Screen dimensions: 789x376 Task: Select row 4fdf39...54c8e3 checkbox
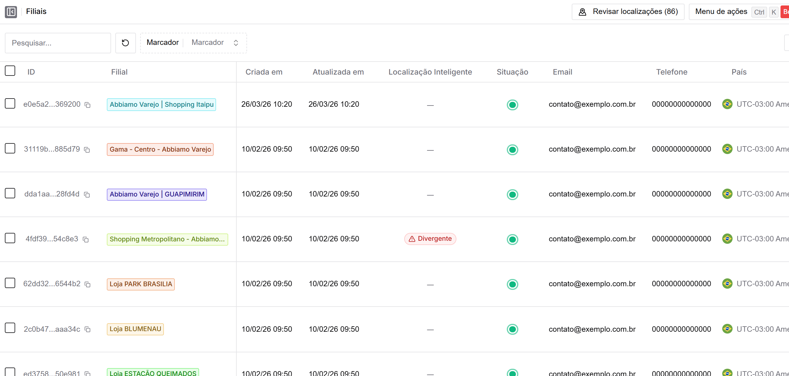(x=10, y=238)
